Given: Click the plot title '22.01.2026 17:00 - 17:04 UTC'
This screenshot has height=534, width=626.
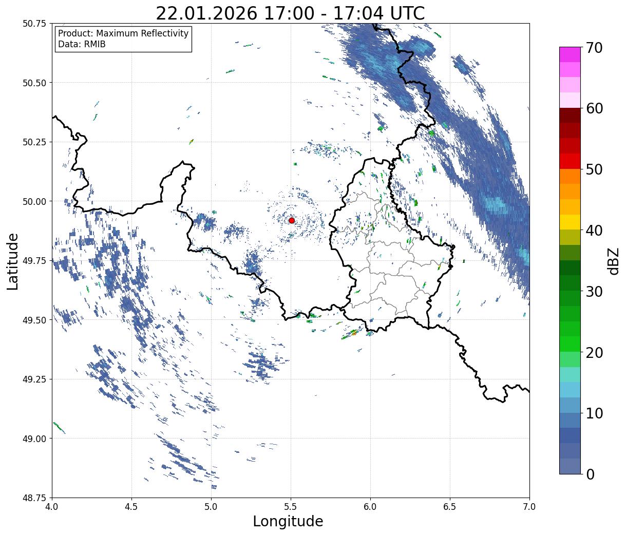Looking at the screenshot, I should tap(290, 13).
